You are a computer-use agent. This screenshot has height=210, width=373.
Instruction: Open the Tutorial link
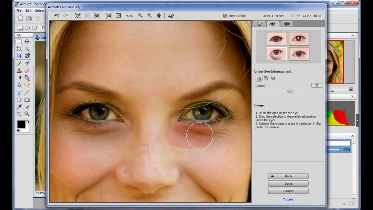coord(288,199)
